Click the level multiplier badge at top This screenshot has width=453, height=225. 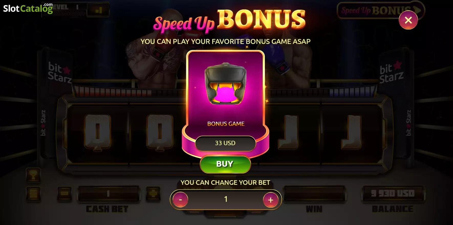point(98,10)
